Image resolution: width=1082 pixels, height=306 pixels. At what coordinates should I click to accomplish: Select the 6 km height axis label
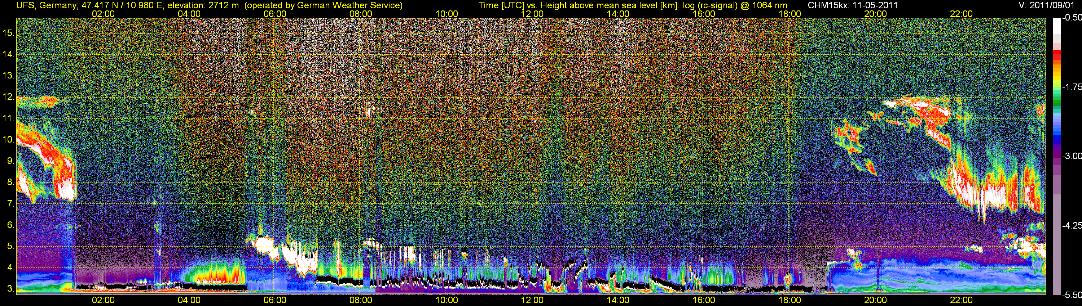click(x=10, y=225)
